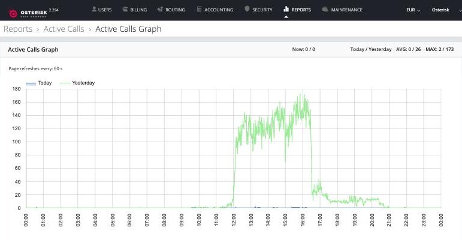Click the 16:00 x-axis label
The width and height of the screenshot is (462, 240).
[x=303, y=220]
